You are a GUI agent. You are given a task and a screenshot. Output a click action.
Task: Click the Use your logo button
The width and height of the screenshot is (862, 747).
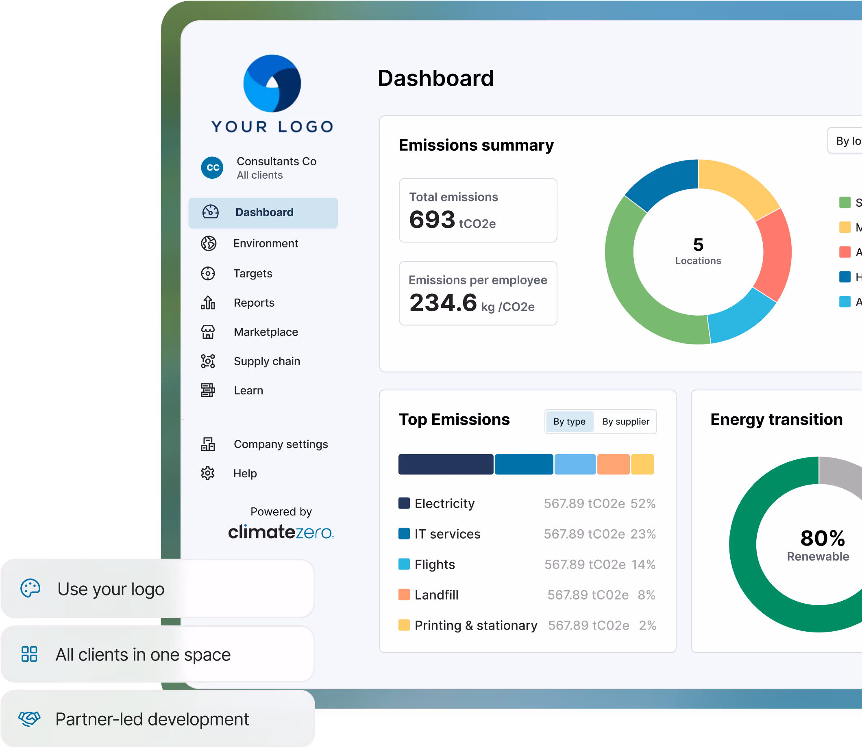click(x=157, y=589)
